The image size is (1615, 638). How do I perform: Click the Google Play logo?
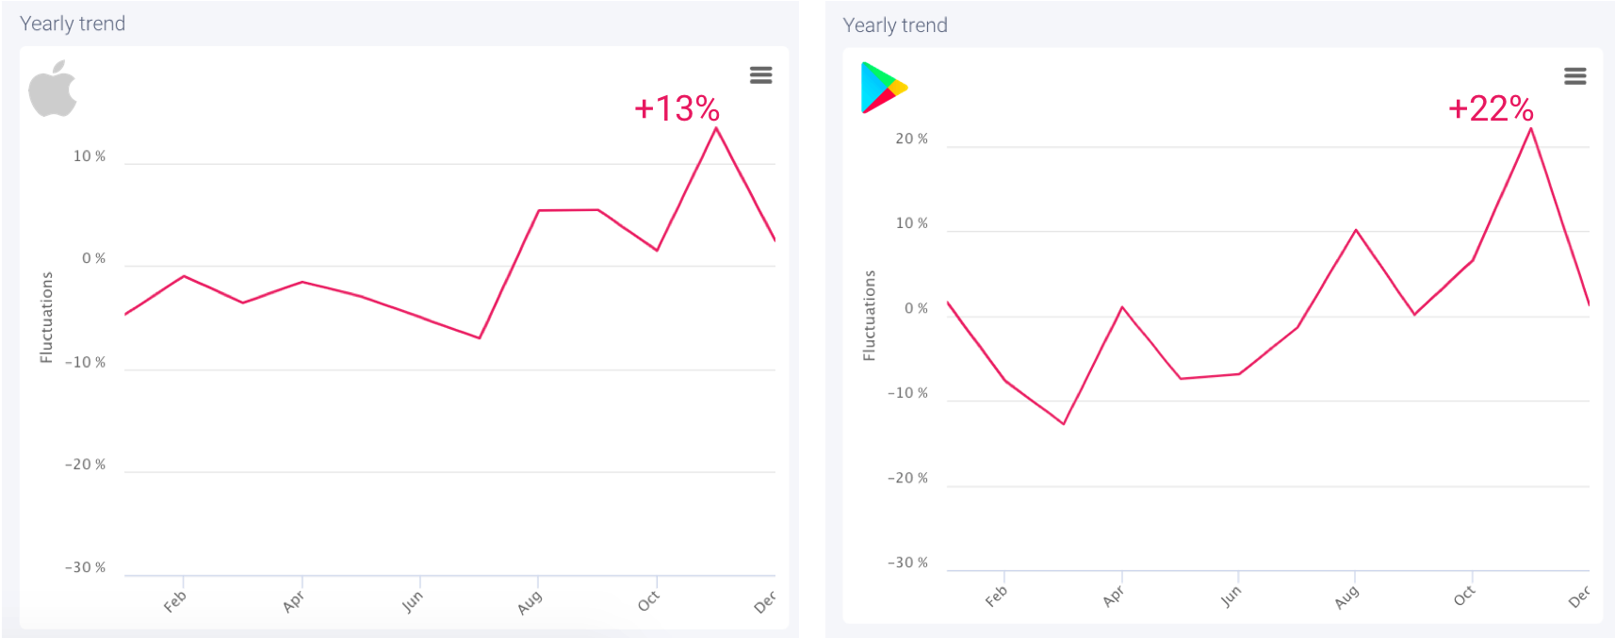883,88
